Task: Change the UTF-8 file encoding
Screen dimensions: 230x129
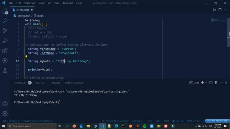Action: (x=149, y=121)
